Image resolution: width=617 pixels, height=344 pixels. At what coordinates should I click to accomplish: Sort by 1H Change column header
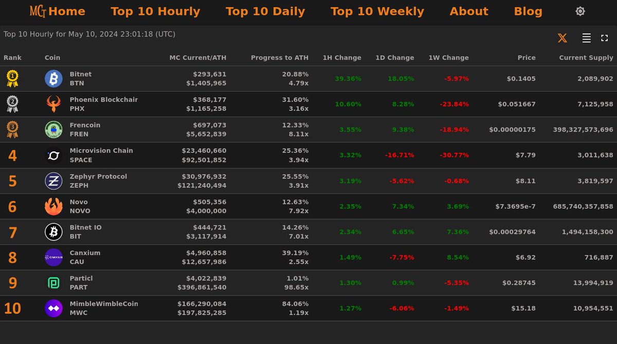click(342, 58)
